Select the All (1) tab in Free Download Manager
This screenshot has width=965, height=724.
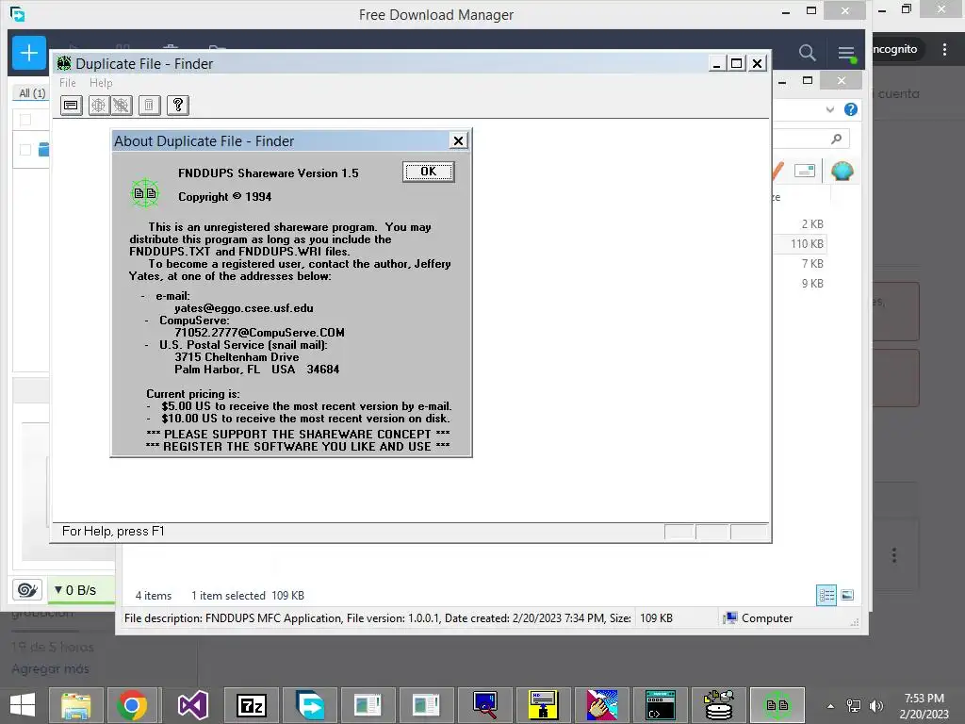(32, 93)
